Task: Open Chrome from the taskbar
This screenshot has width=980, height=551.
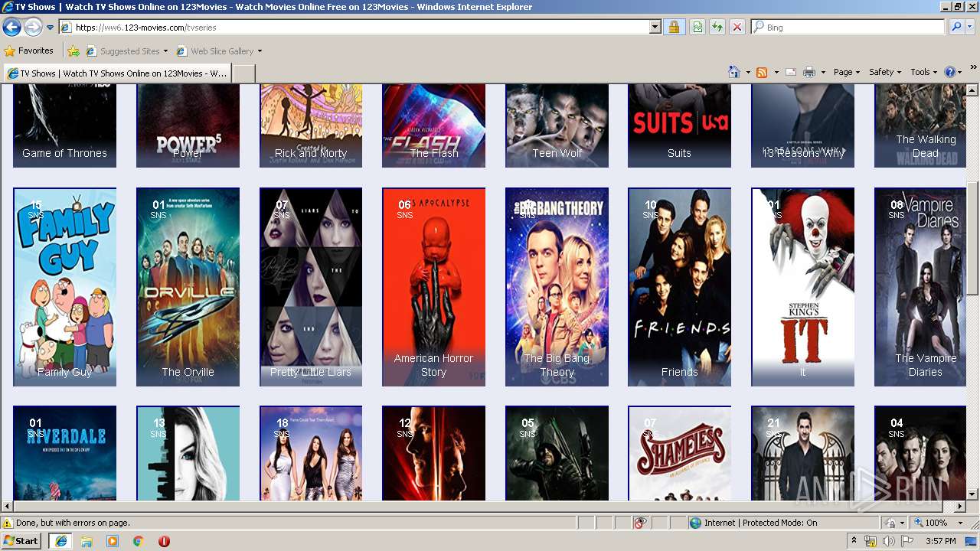Action: pos(138,540)
